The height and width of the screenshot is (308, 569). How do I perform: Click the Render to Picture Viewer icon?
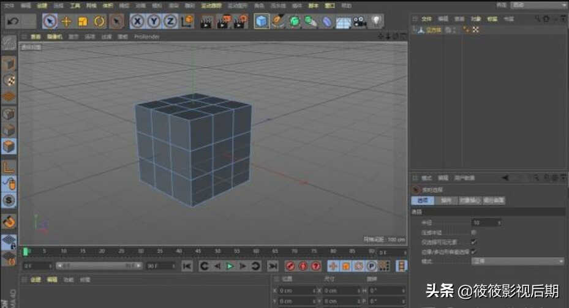(x=224, y=22)
